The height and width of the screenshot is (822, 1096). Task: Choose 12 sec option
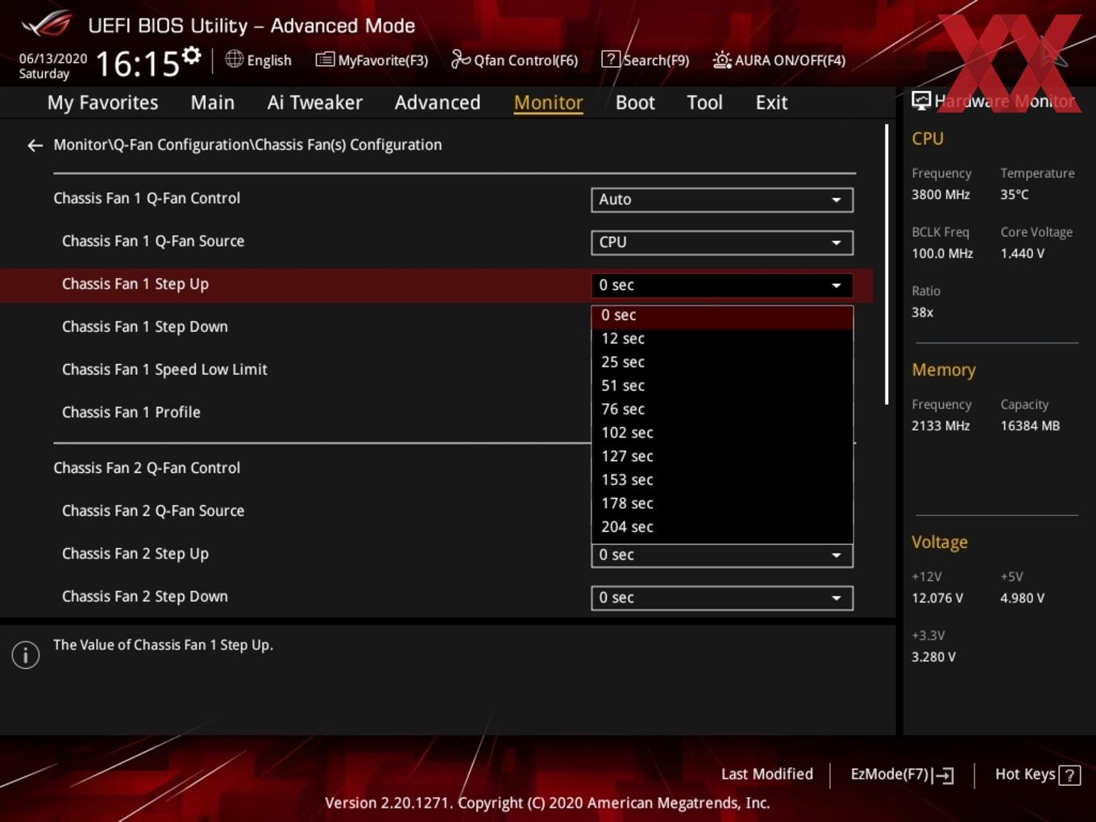(722, 339)
